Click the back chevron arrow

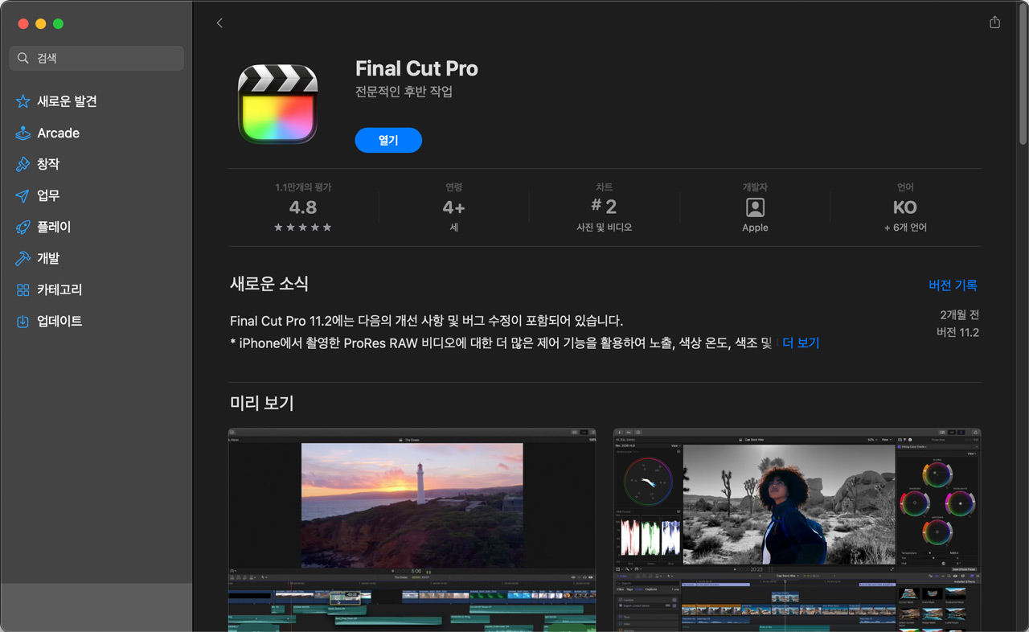pos(219,23)
